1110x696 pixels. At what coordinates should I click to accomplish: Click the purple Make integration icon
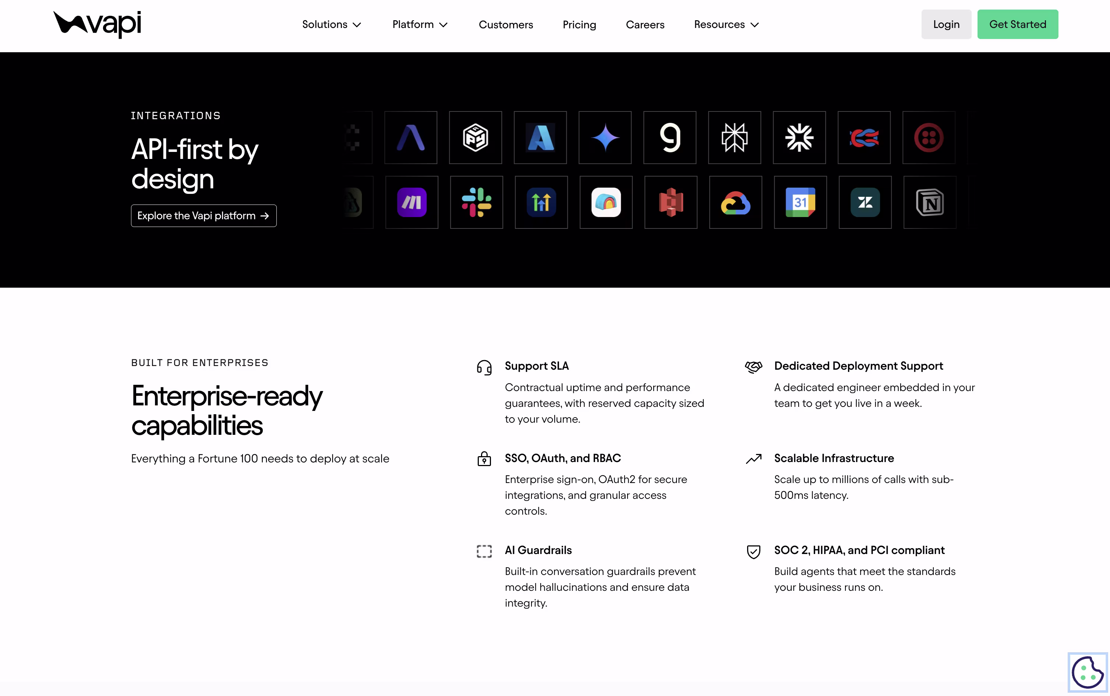point(411,202)
